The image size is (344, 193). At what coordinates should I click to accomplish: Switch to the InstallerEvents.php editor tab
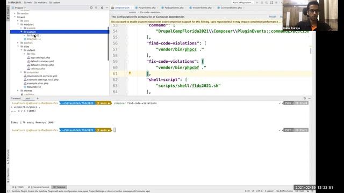tap(202, 8)
